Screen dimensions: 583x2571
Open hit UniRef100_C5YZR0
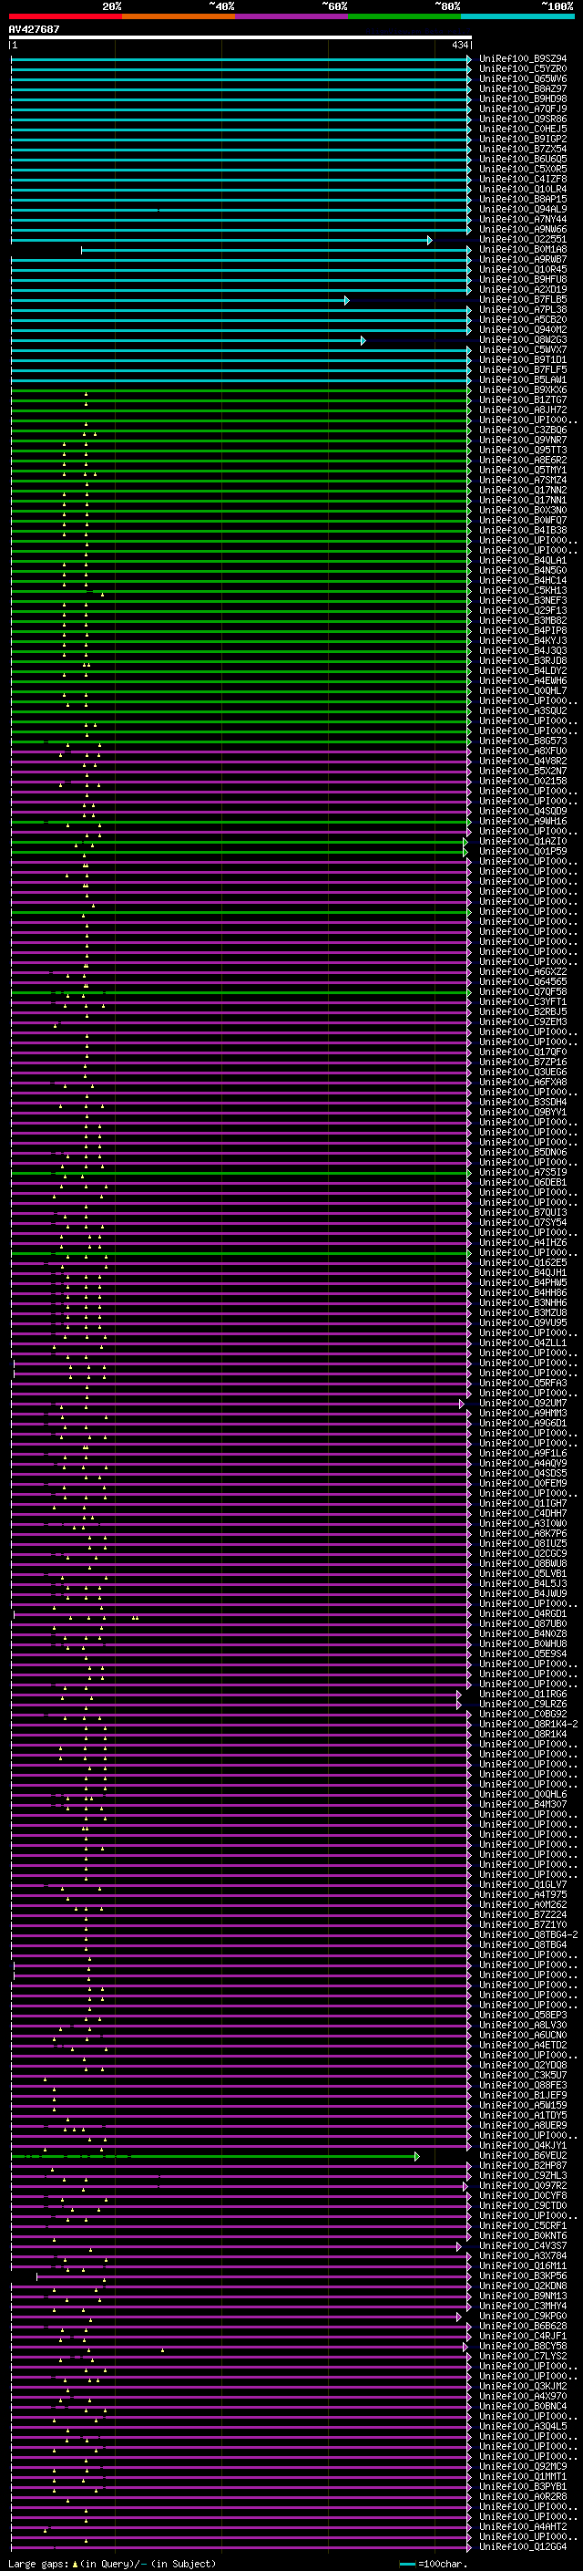click(522, 69)
